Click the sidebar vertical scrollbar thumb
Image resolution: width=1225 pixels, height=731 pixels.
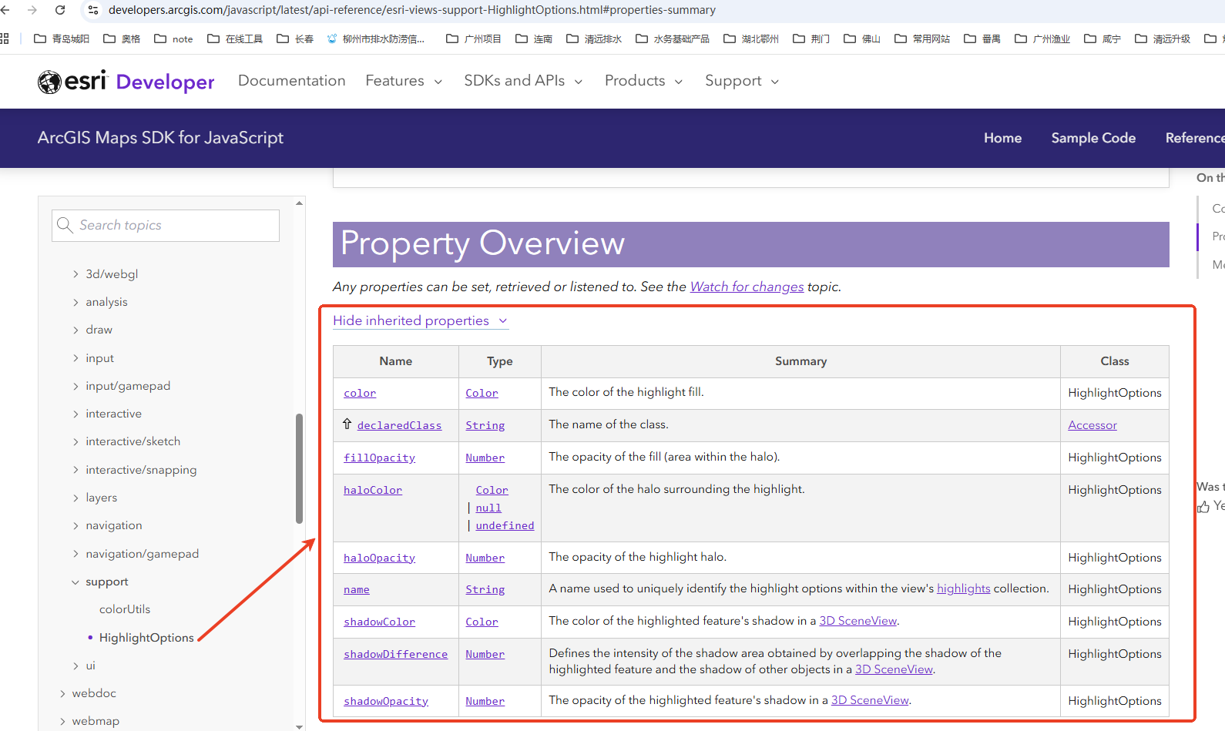[x=300, y=468]
